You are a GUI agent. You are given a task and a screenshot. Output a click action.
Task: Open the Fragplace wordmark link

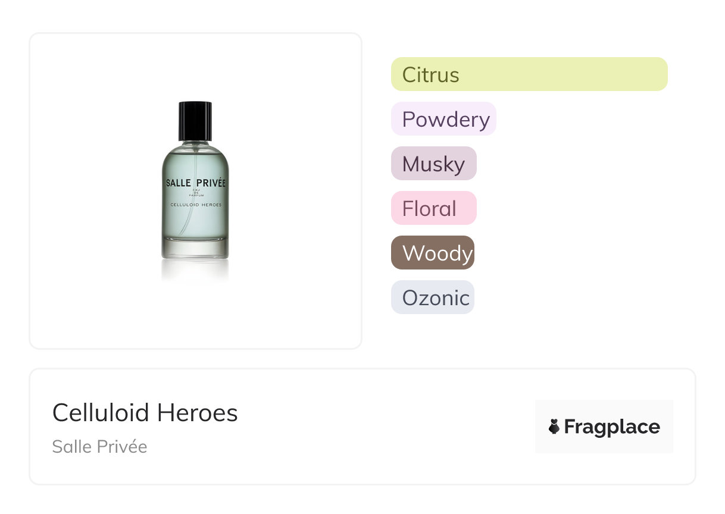612,427
